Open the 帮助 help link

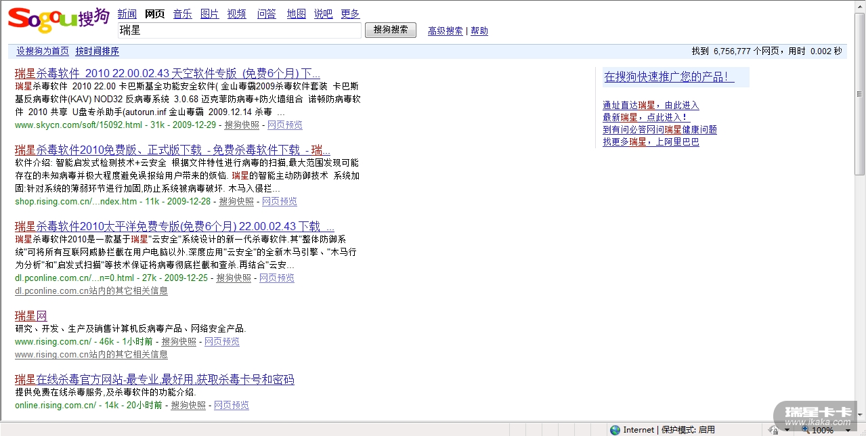(479, 31)
